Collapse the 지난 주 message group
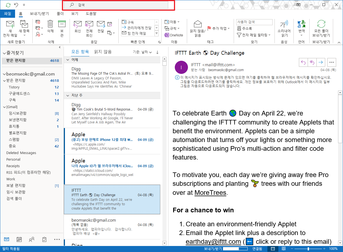 click(68, 95)
